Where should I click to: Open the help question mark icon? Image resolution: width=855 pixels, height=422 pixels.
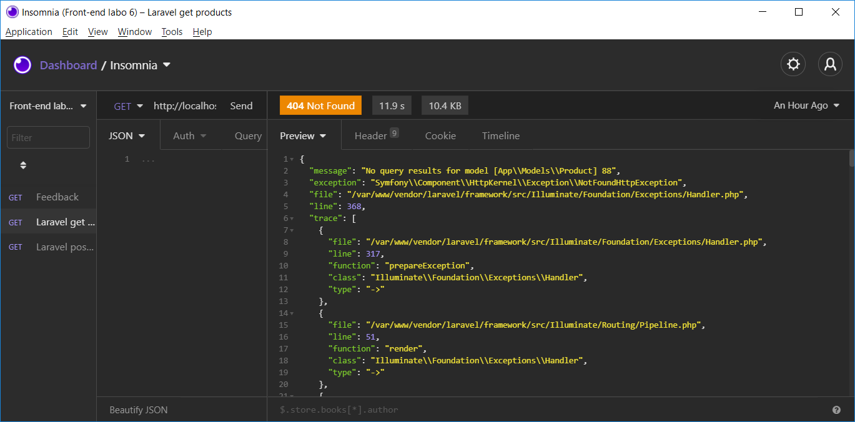[836, 410]
